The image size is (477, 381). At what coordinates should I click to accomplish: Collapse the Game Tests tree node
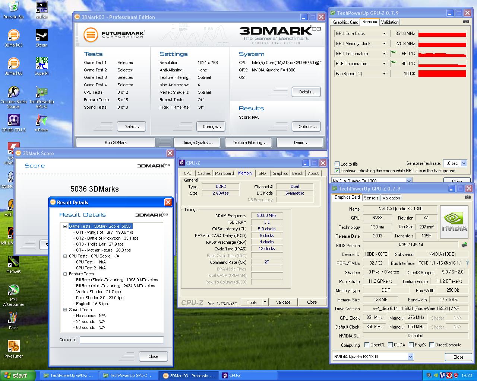click(65, 226)
